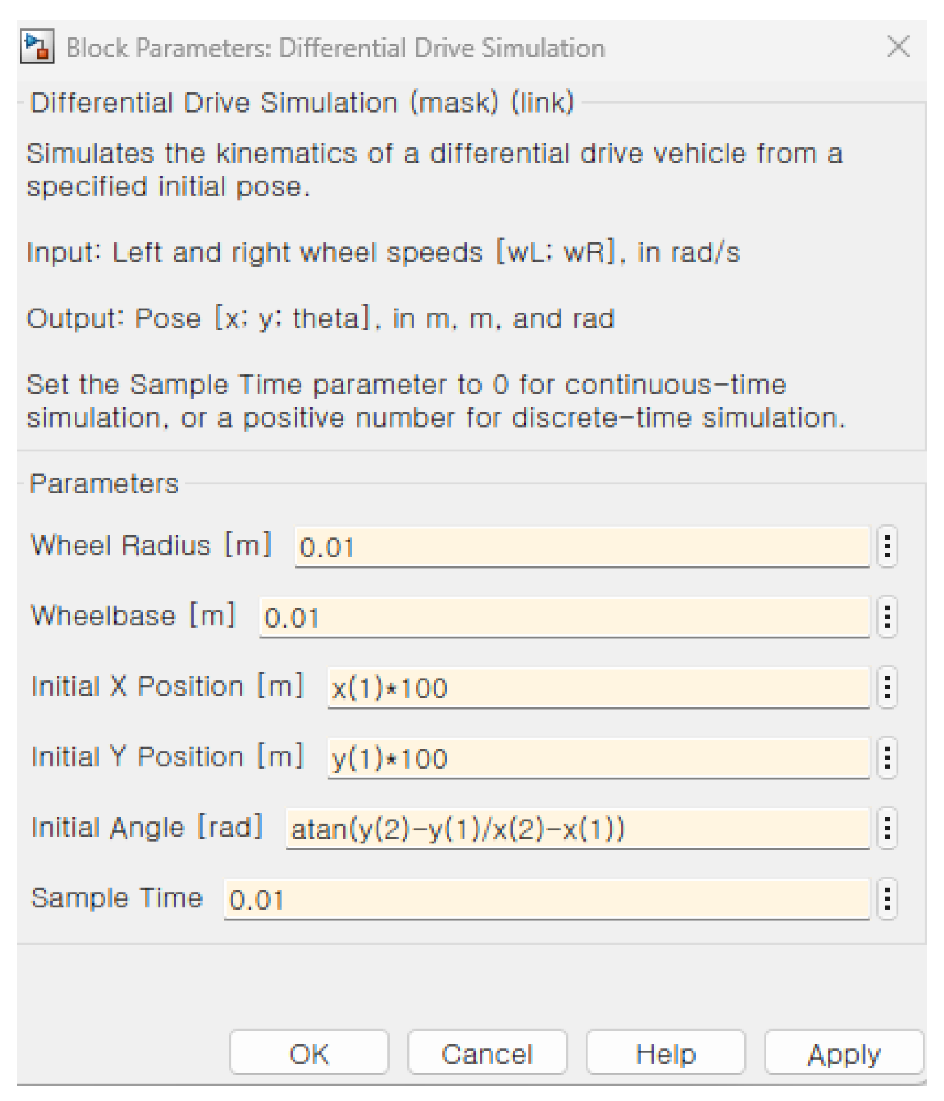Click the Wheel Radius input field

[x=582, y=547]
